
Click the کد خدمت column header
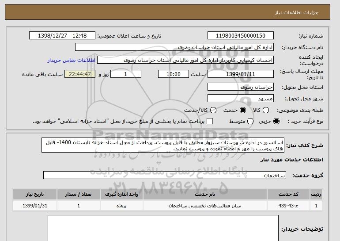point(288,194)
